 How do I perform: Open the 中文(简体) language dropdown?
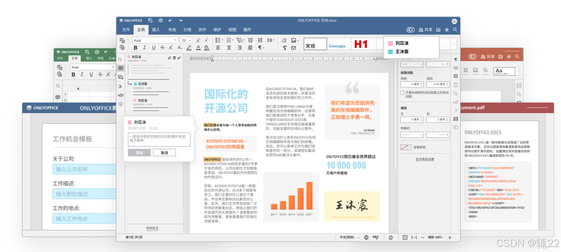tap(350, 238)
